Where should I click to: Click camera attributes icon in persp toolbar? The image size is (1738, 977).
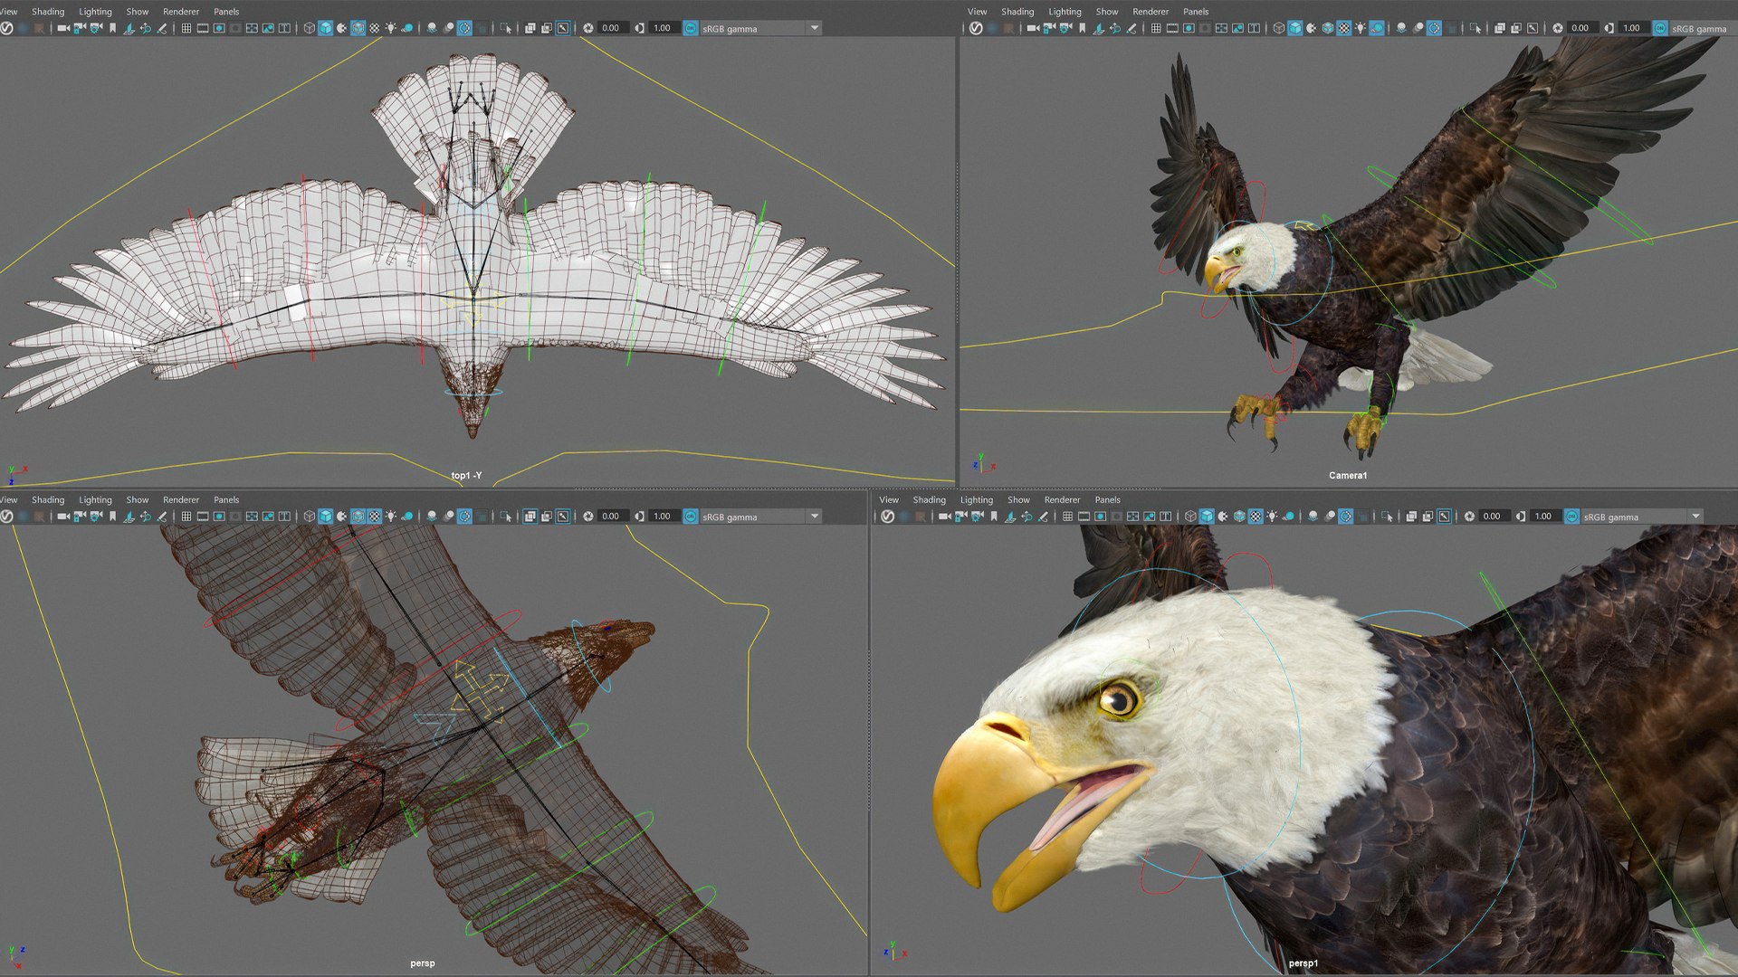[x=96, y=517]
